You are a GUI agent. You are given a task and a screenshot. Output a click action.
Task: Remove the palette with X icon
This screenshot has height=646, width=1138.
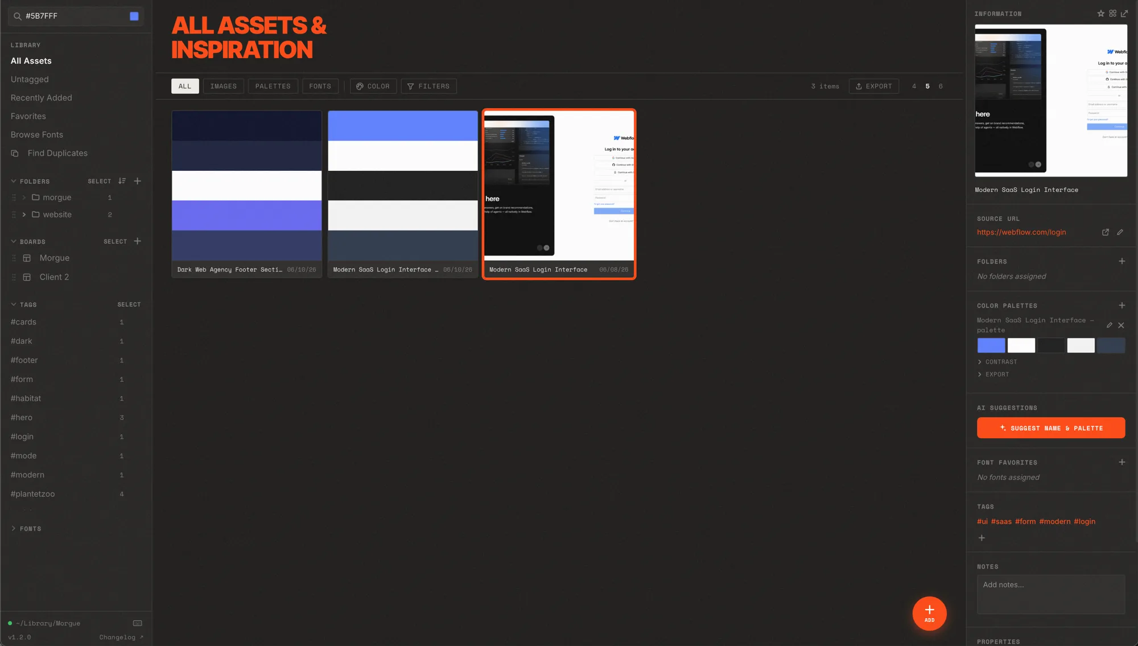click(1121, 325)
